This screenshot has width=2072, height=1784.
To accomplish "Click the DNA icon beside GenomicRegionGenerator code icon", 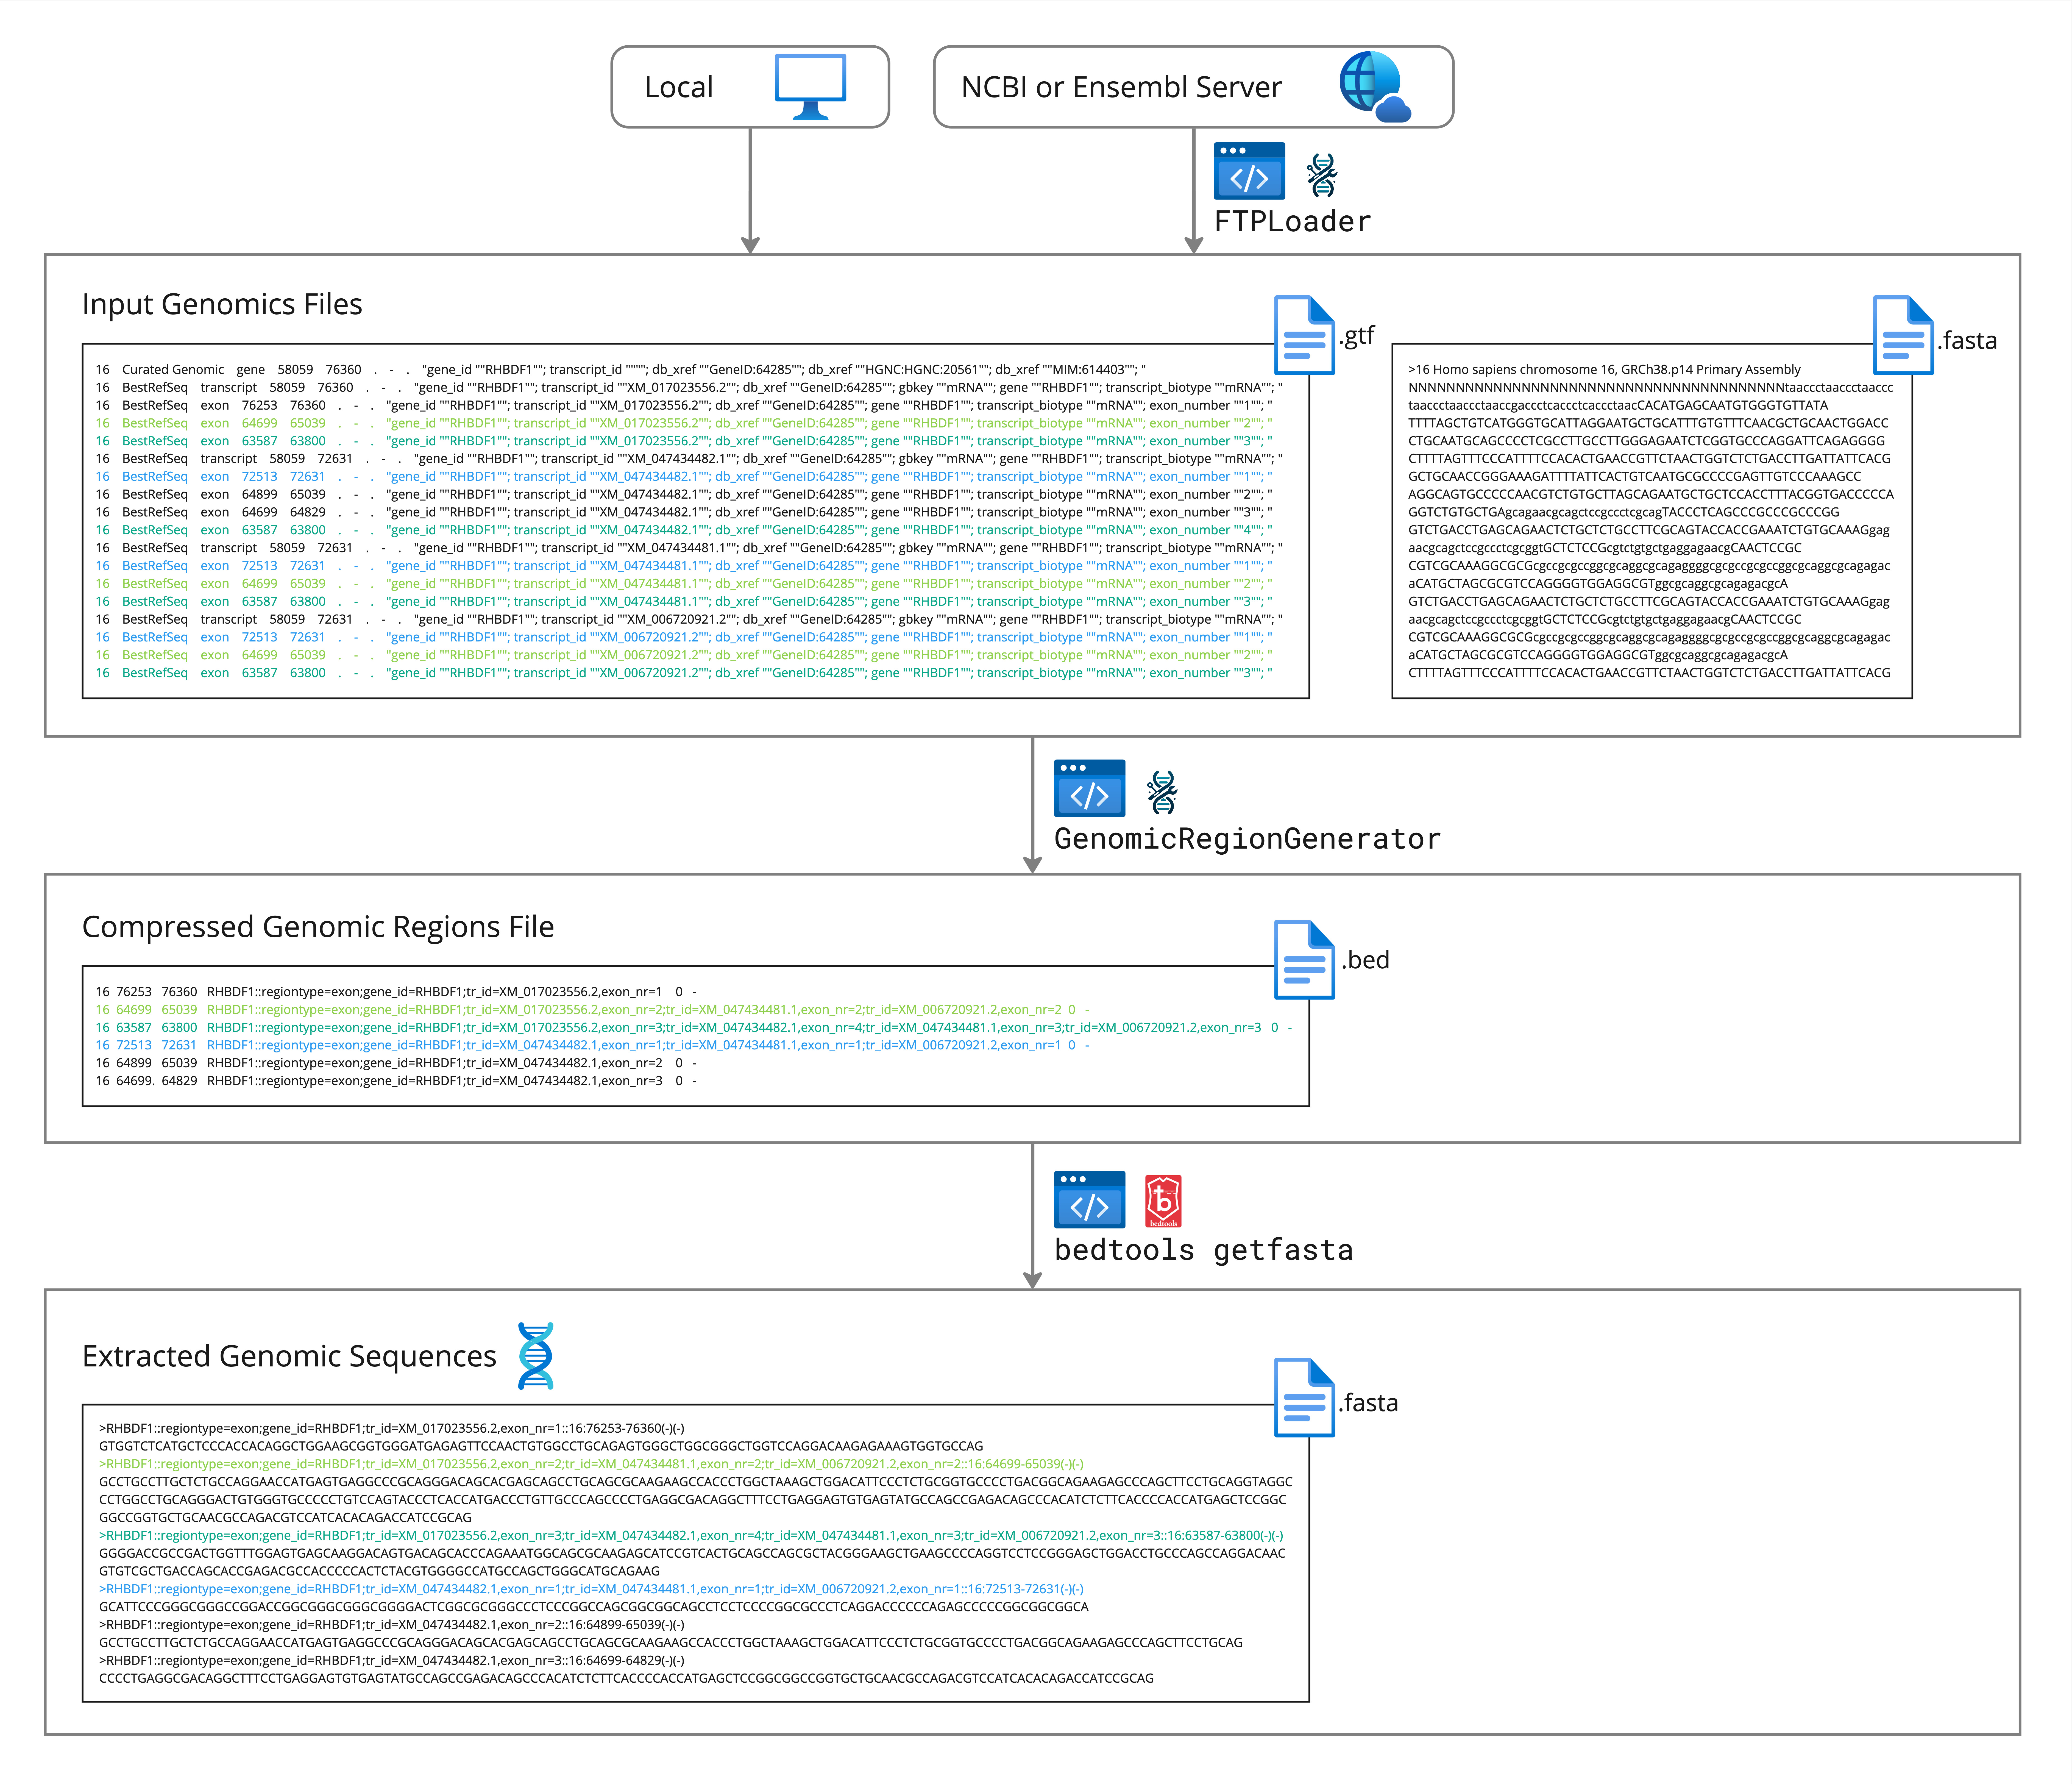I will (1162, 792).
